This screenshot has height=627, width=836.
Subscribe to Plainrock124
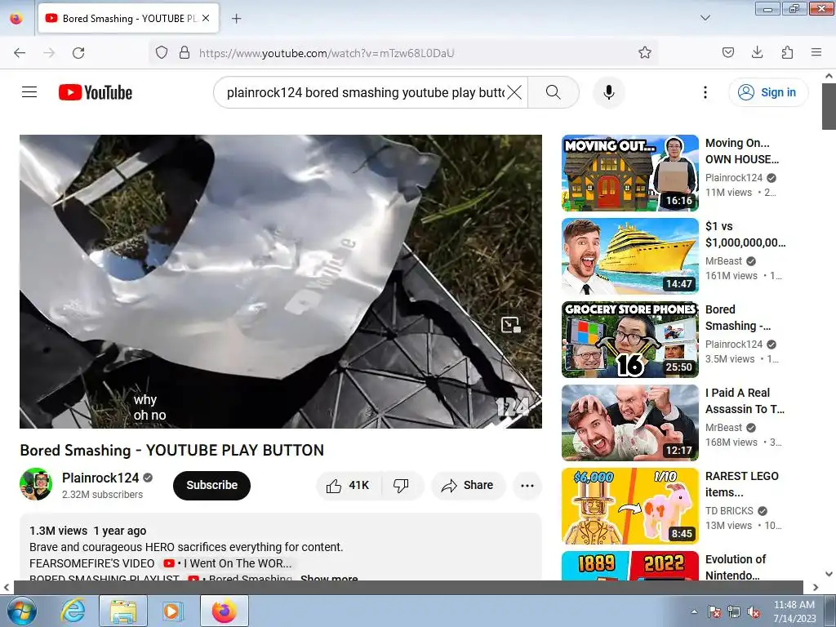point(211,485)
